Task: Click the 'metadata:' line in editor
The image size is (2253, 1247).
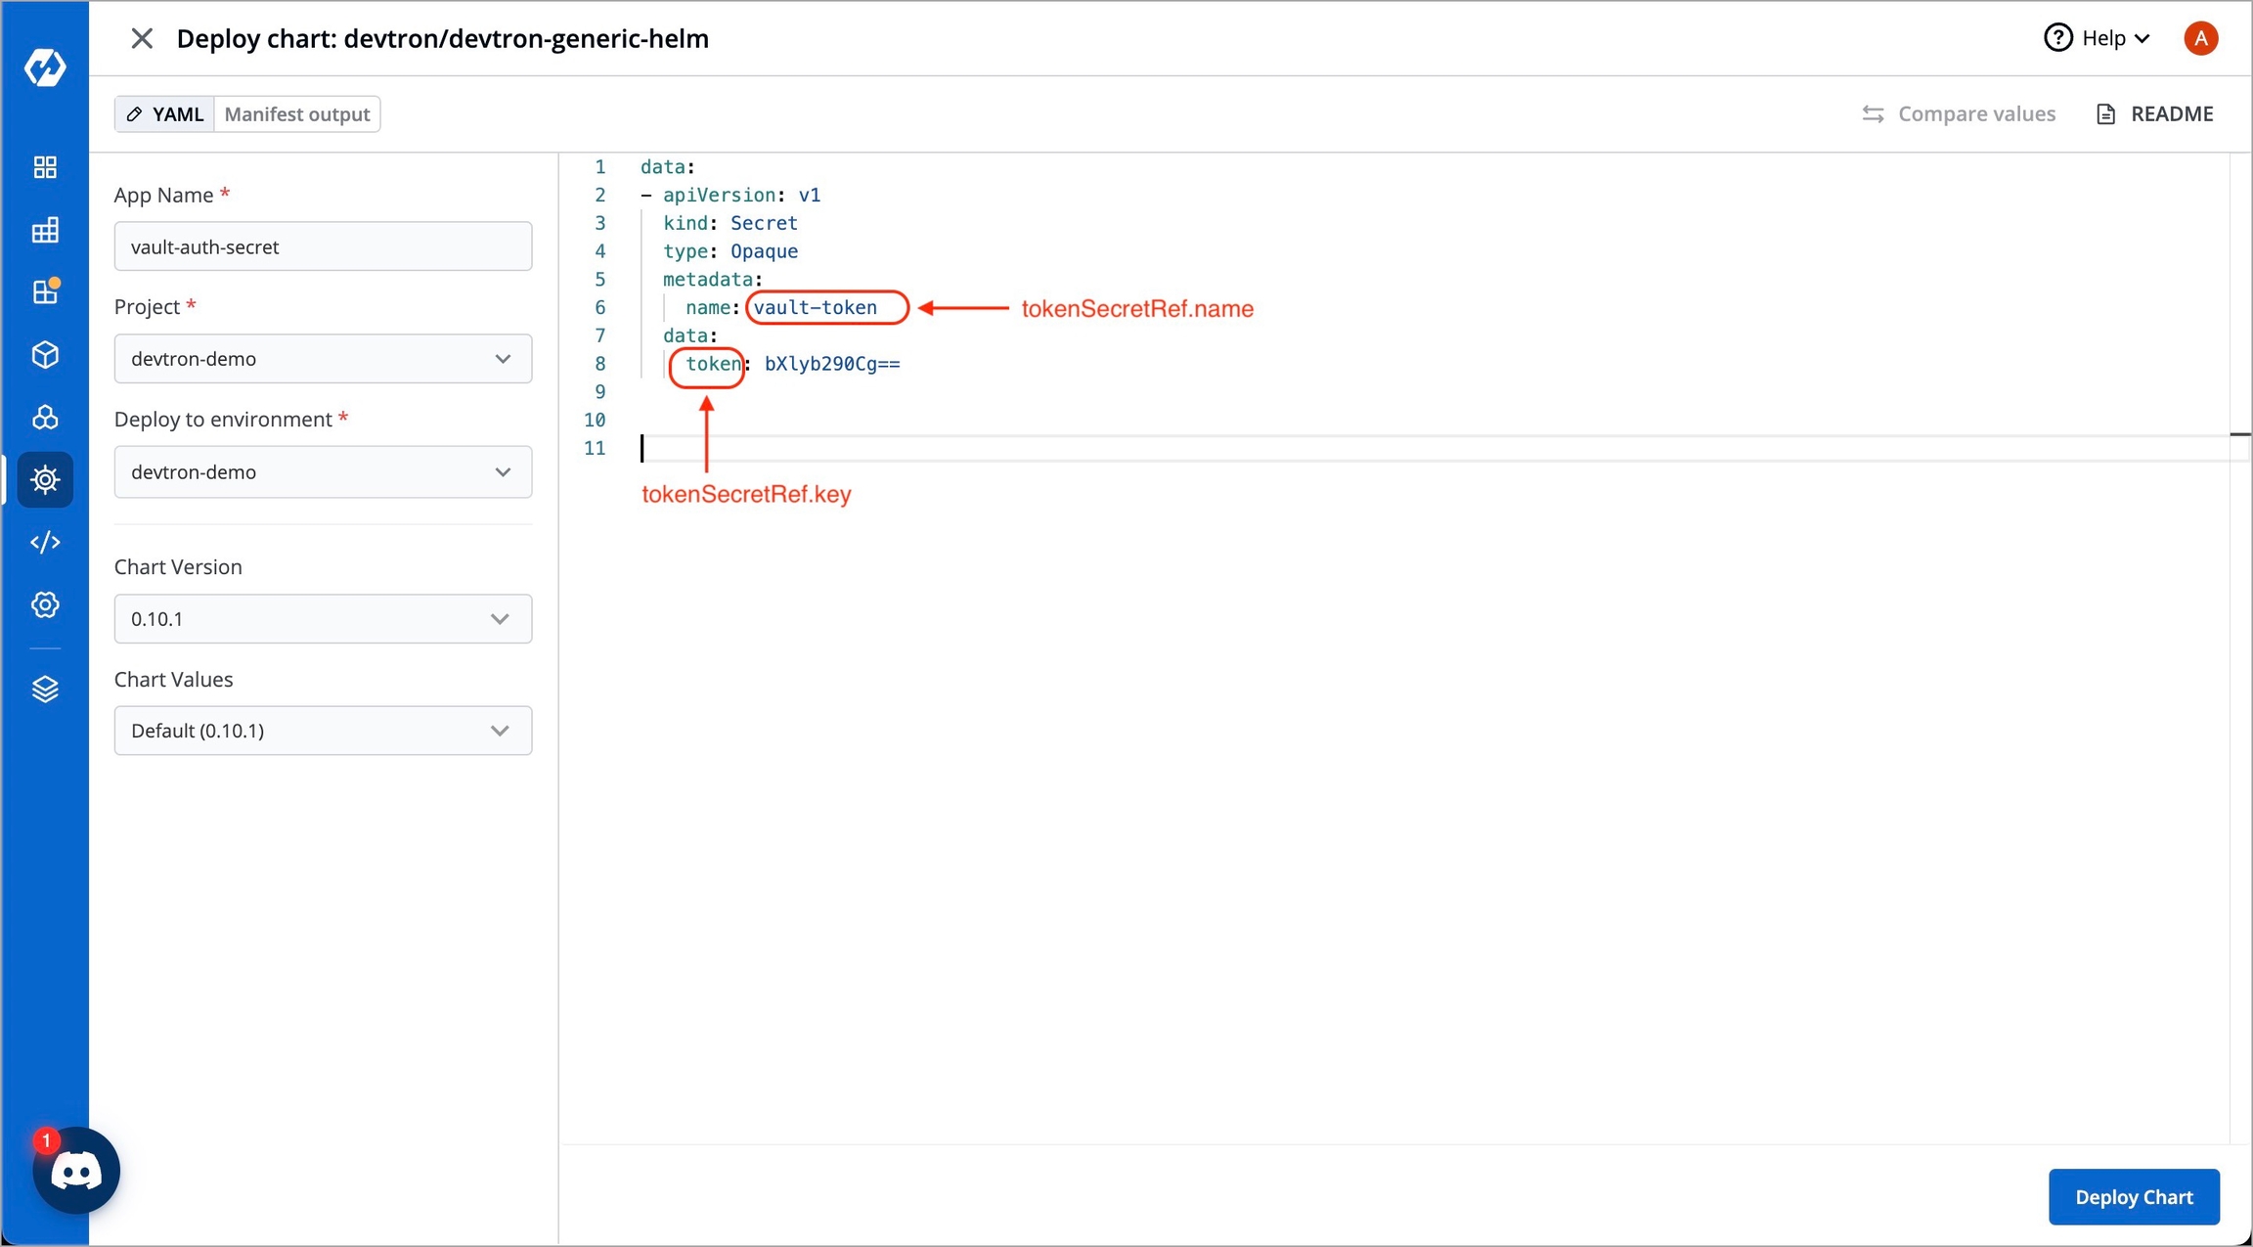Action: (x=713, y=280)
